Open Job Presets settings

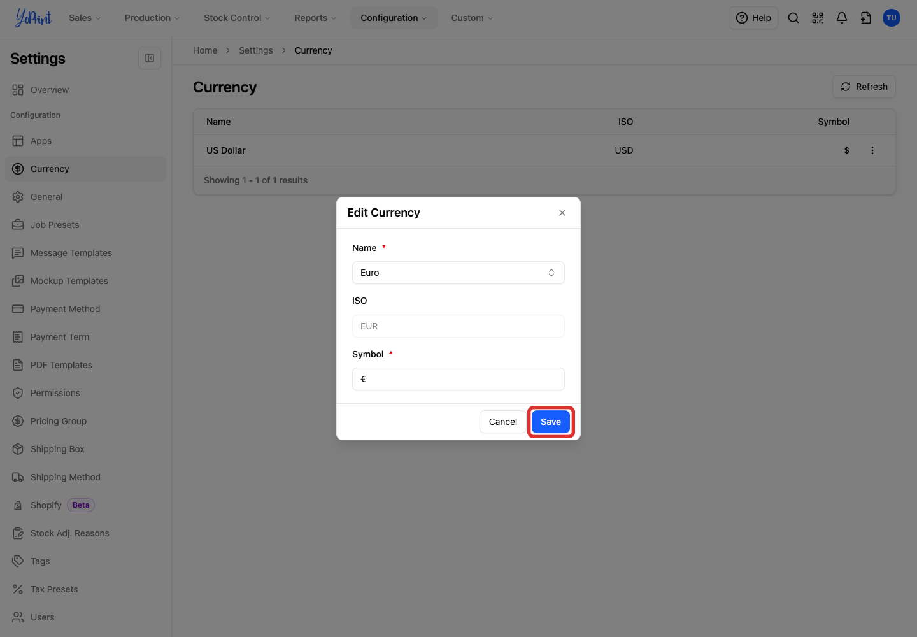tap(85, 225)
